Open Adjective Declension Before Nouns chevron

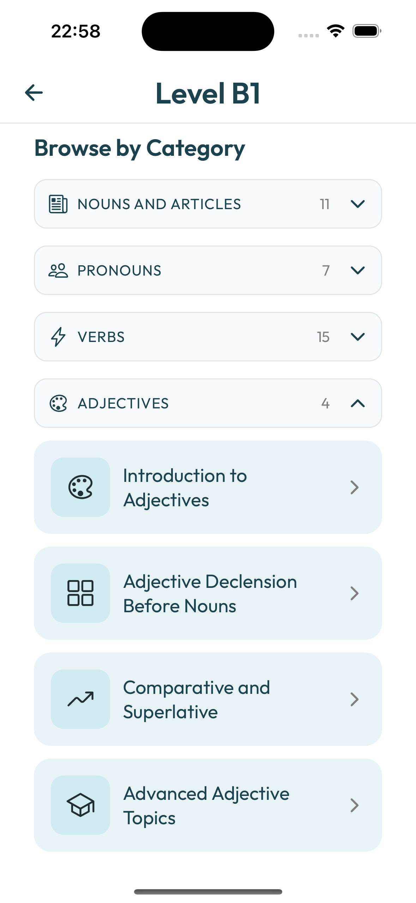click(x=354, y=593)
